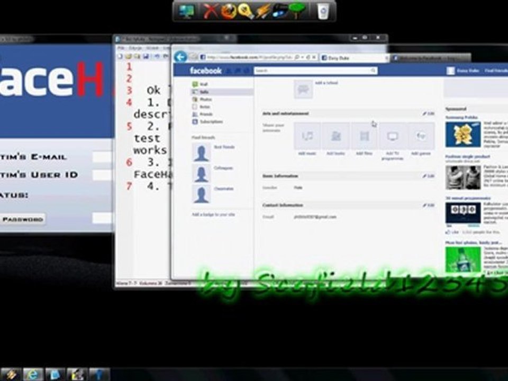Click the refresh icon in the address bar

coord(307,57)
